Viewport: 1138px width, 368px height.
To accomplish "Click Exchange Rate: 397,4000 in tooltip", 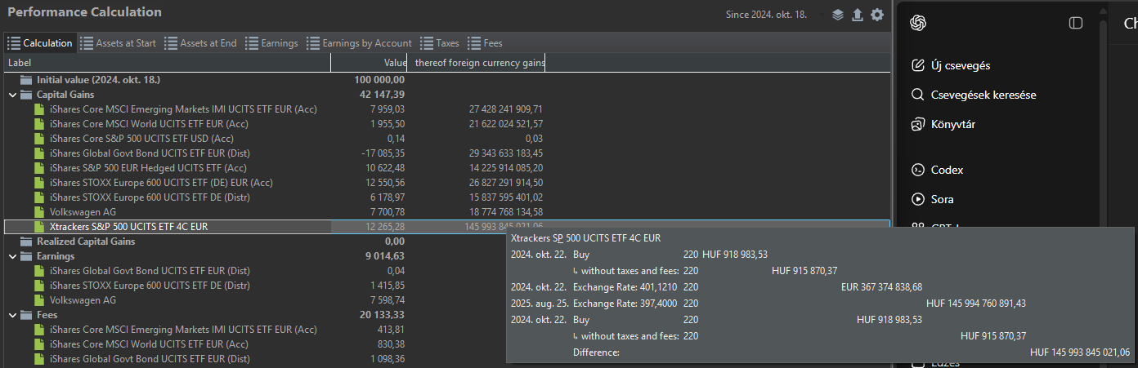I will pyautogui.click(x=626, y=304).
